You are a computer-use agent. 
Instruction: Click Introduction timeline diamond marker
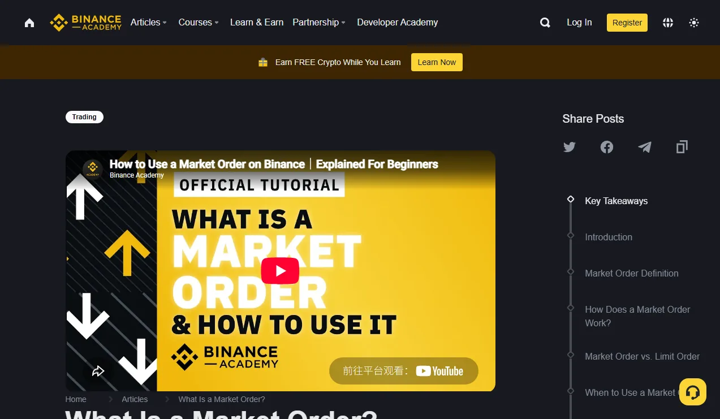(x=571, y=235)
